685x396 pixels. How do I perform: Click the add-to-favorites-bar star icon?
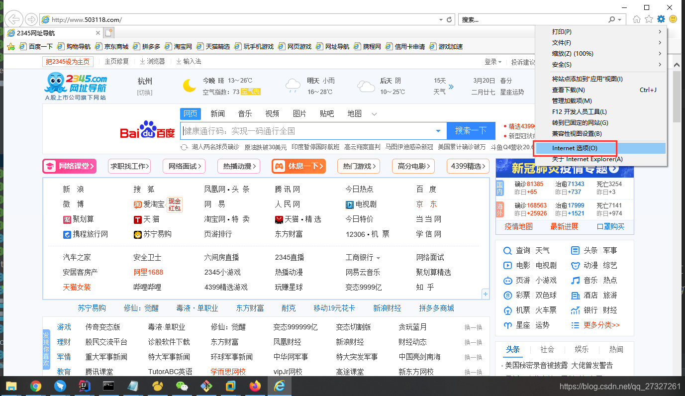(10, 47)
